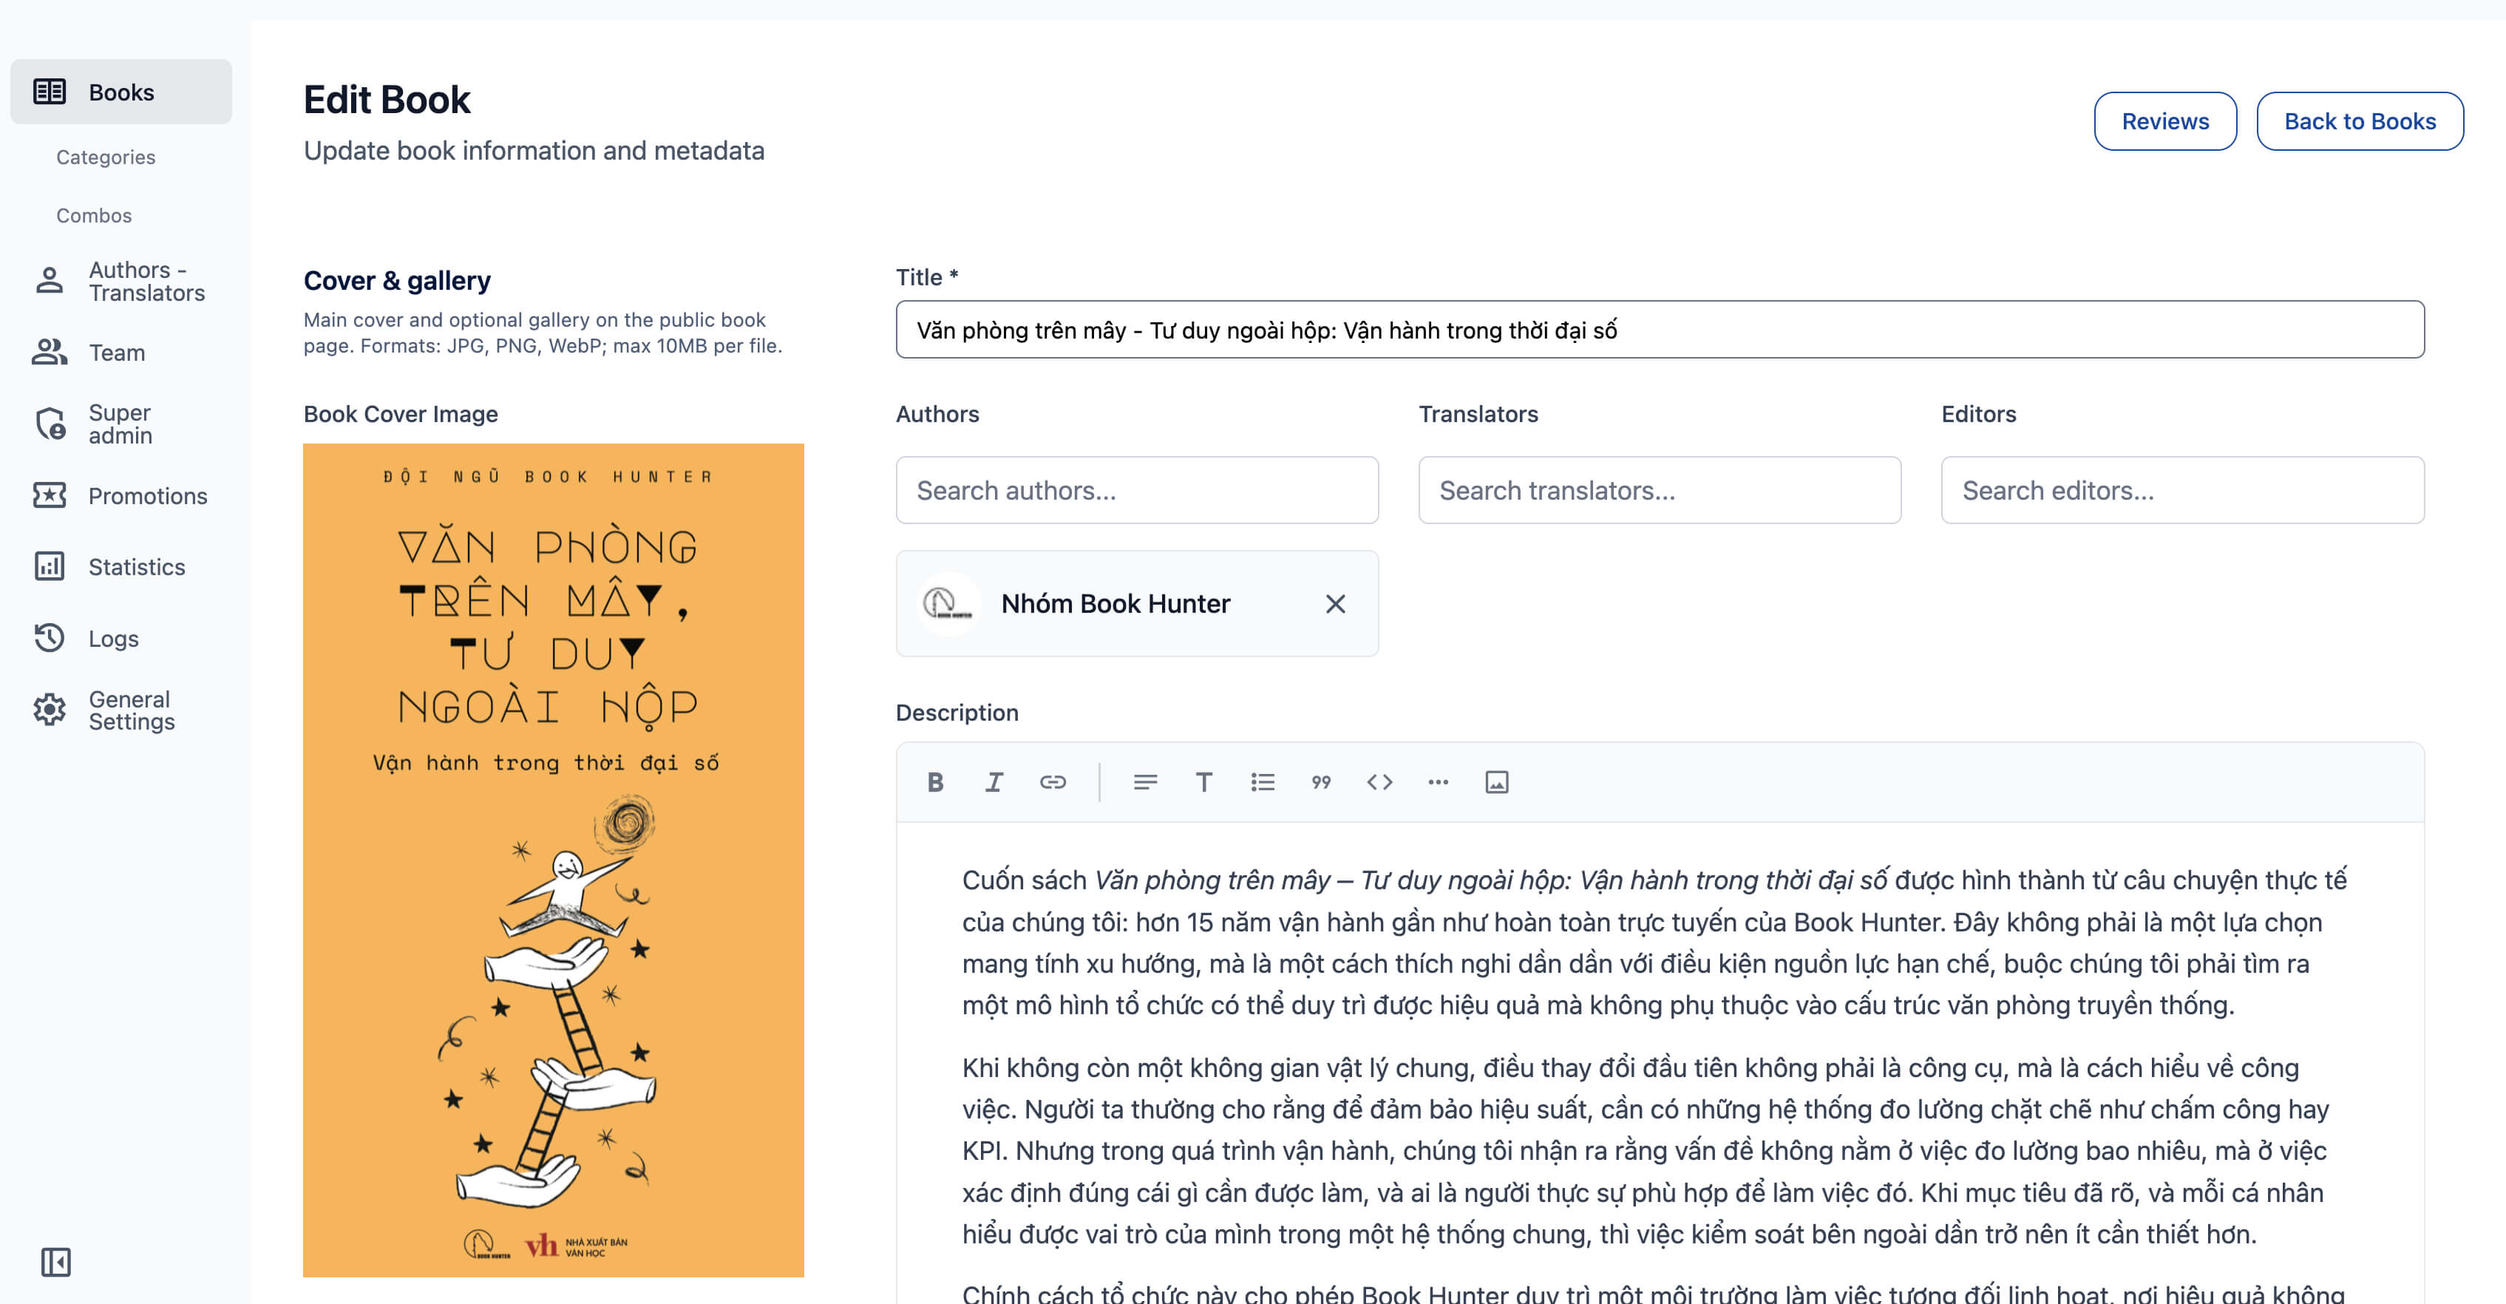This screenshot has width=2506, height=1304.
Task: Insert a bulleted list
Action: pos(1262,782)
